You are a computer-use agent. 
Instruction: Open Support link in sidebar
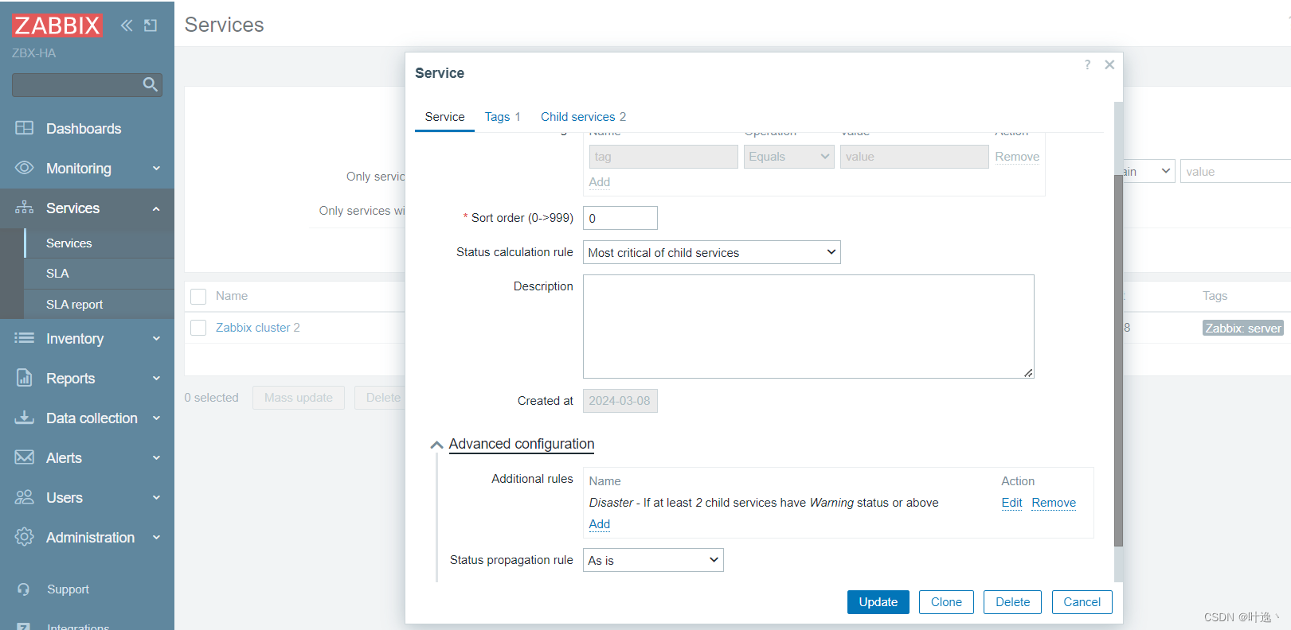(68, 589)
